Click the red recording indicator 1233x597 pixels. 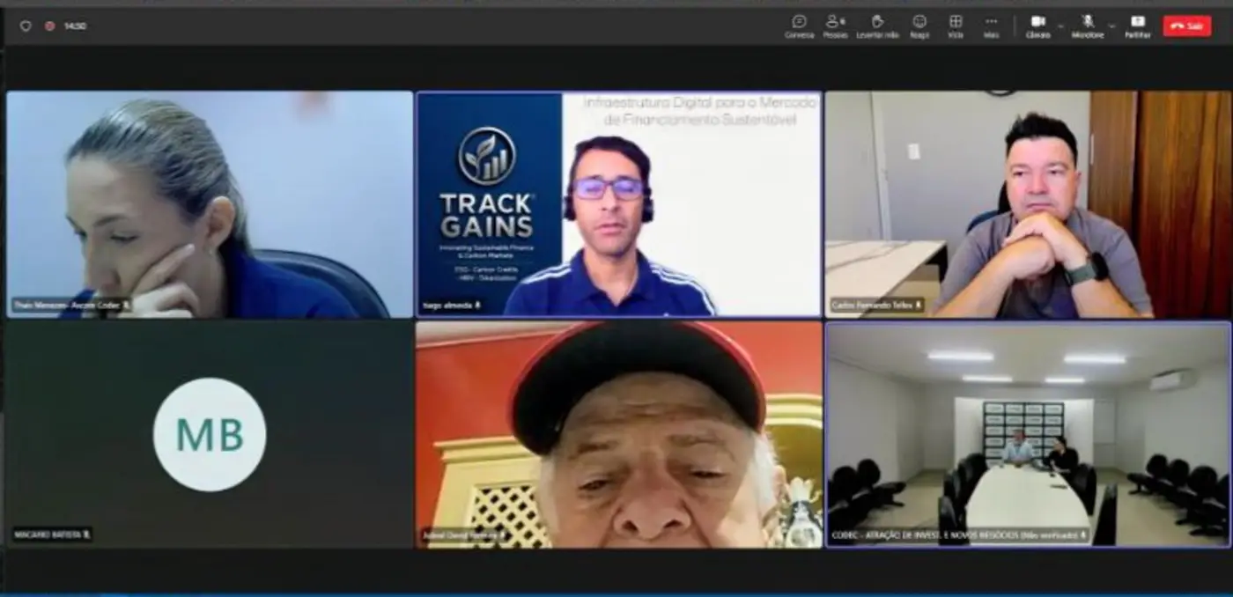(49, 26)
